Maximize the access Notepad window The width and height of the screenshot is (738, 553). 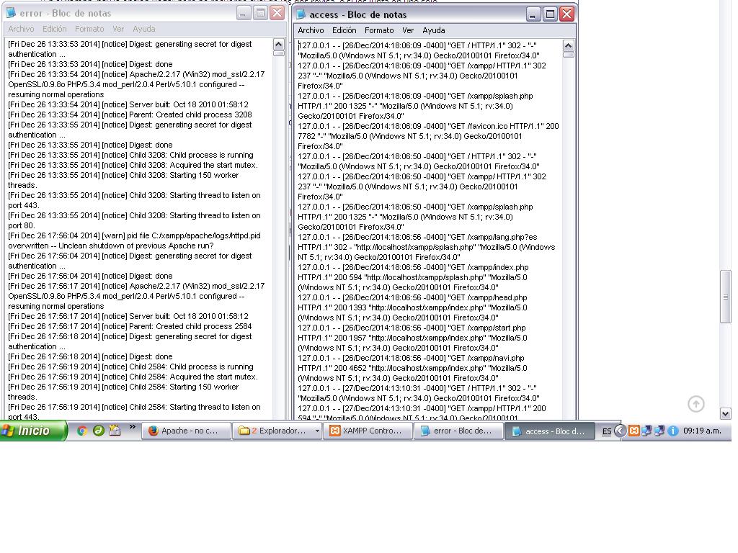[550, 14]
